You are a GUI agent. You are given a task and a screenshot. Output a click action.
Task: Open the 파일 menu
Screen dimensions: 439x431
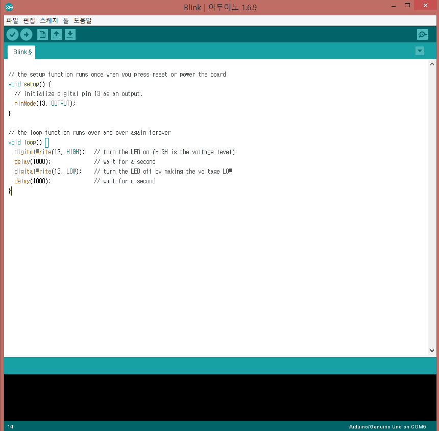click(12, 20)
